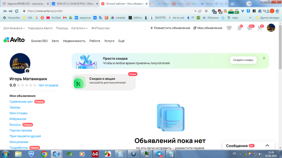Click 'Создать скидку' button
Screen dimensions: 282x158
pos(243,60)
